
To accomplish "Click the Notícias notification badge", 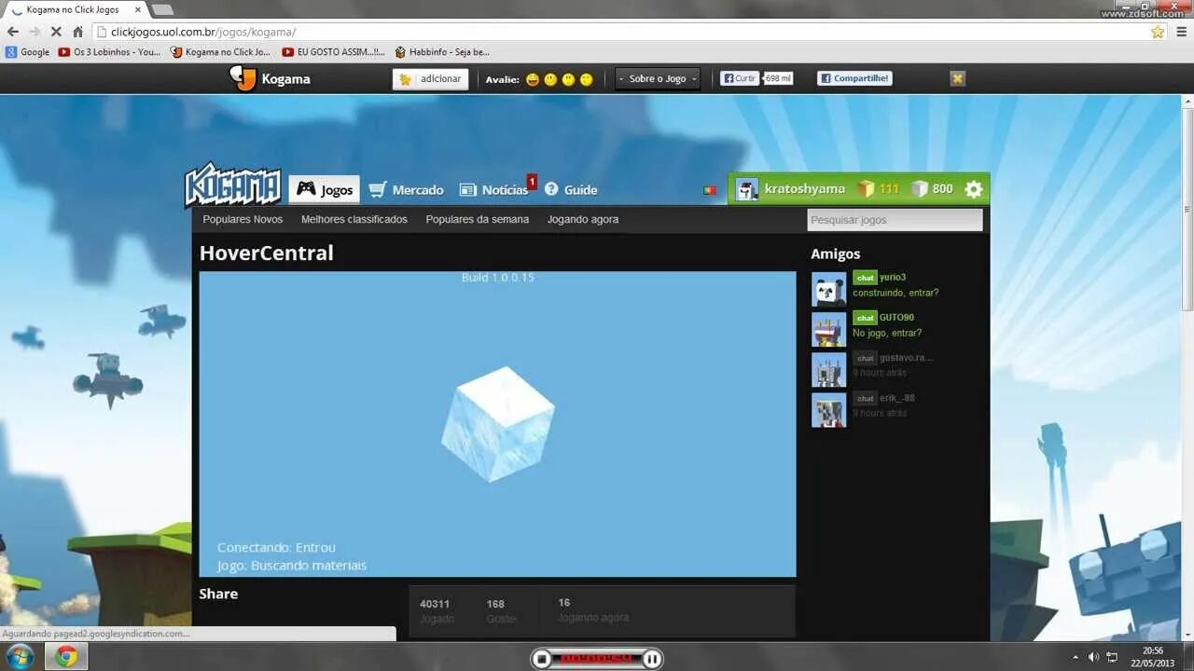I will click(x=532, y=182).
